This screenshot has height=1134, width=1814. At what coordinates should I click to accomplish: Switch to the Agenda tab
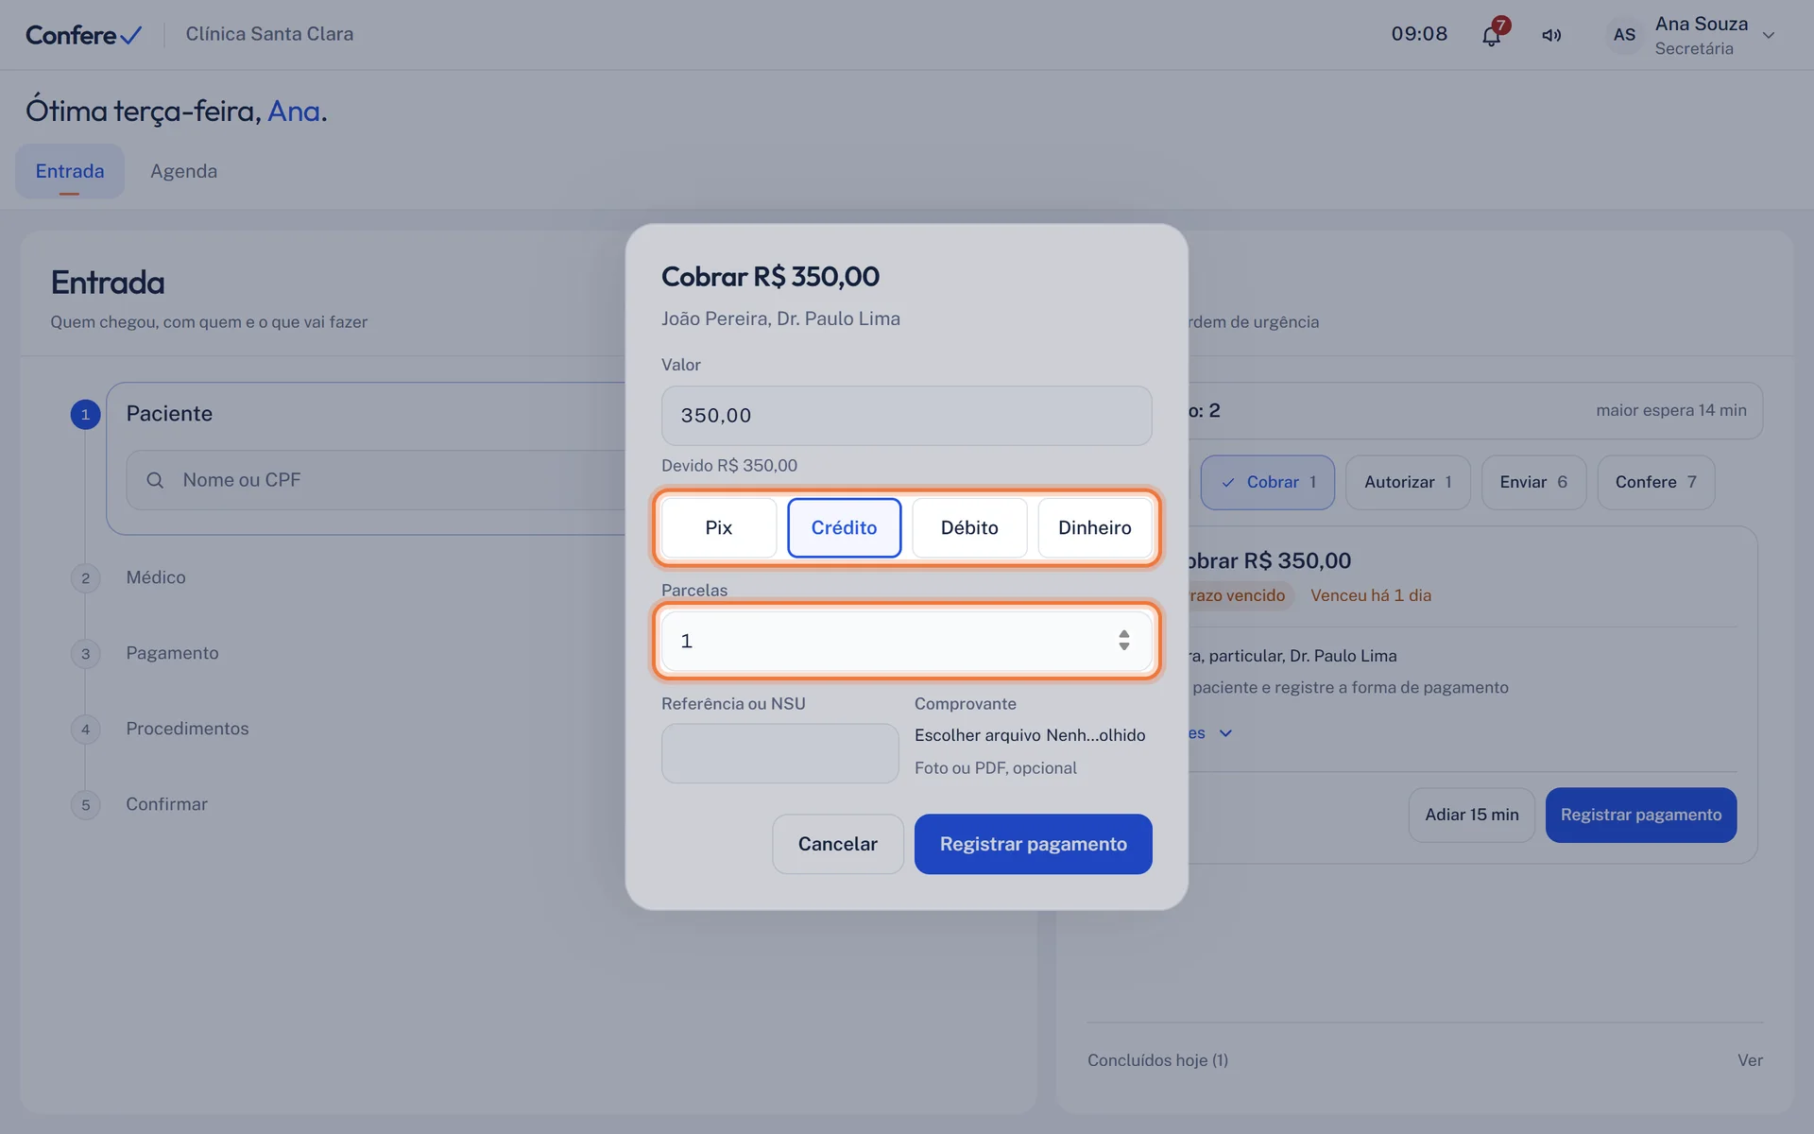183,171
